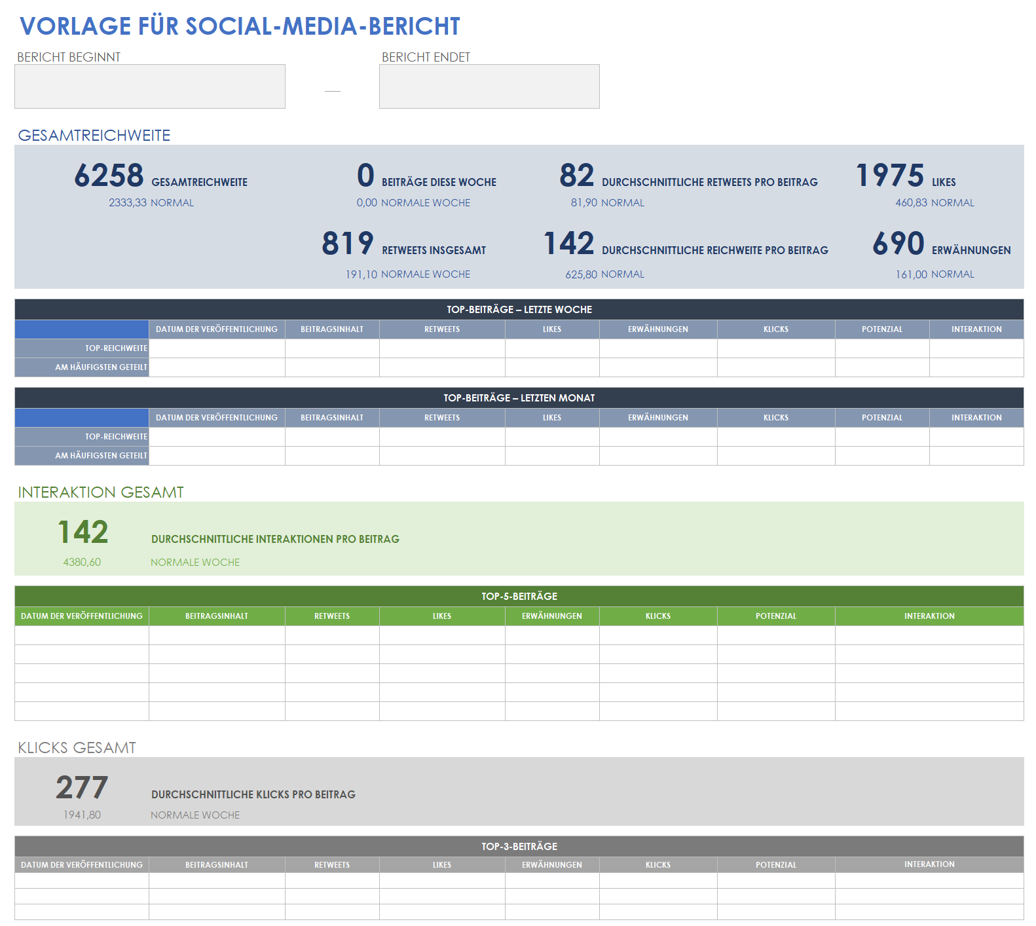Viewport: 1036px width, 926px height.
Task: Click RETWEETS column header in Top-5 table
Action: point(332,616)
